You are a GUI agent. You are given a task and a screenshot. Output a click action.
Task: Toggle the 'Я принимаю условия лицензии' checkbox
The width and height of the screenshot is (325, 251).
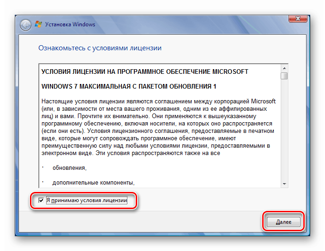coord(41,200)
